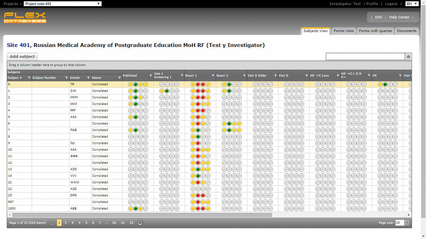The image size is (426, 239).
Task: Switch to the Documents tab
Action: [x=406, y=31]
